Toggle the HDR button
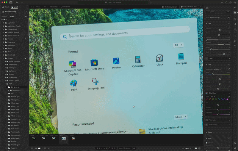 pyautogui.click(x=228, y=12)
